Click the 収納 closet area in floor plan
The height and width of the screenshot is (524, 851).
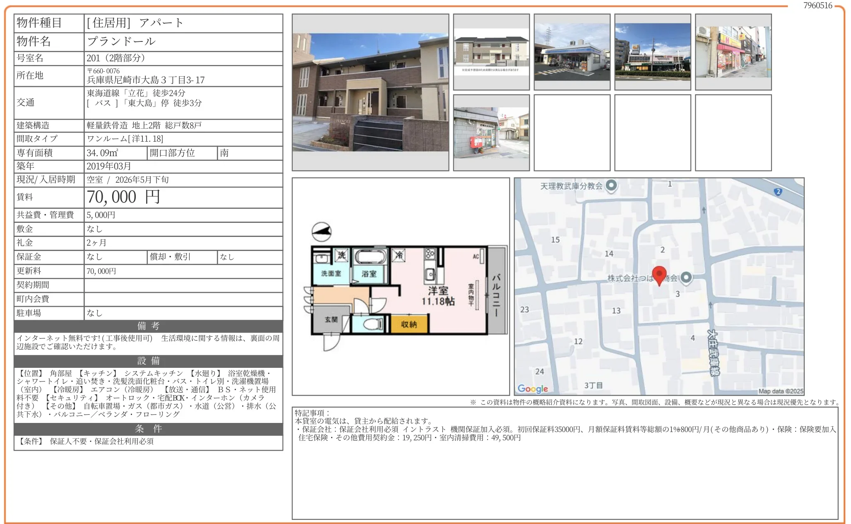pos(409,324)
